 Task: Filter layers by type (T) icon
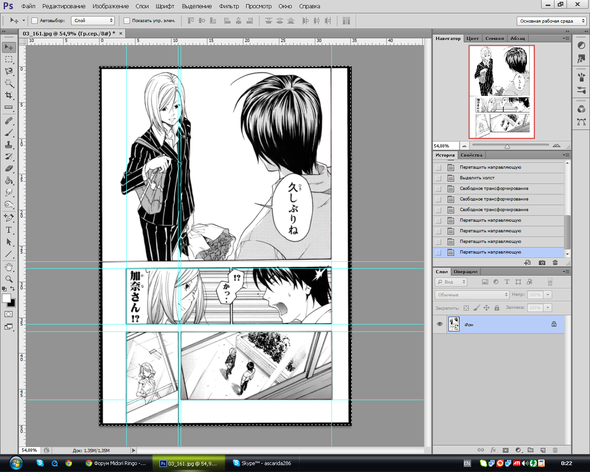coord(507,282)
